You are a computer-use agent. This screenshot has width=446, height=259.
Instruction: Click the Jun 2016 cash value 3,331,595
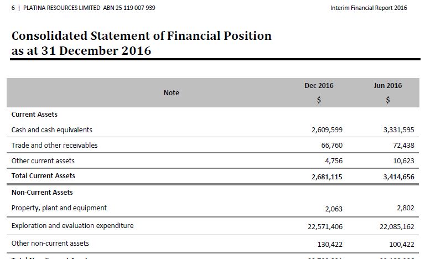pos(399,130)
